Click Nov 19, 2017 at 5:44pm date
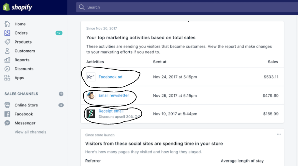The height and width of the screenshot is (166, 298). coord(175,114)
